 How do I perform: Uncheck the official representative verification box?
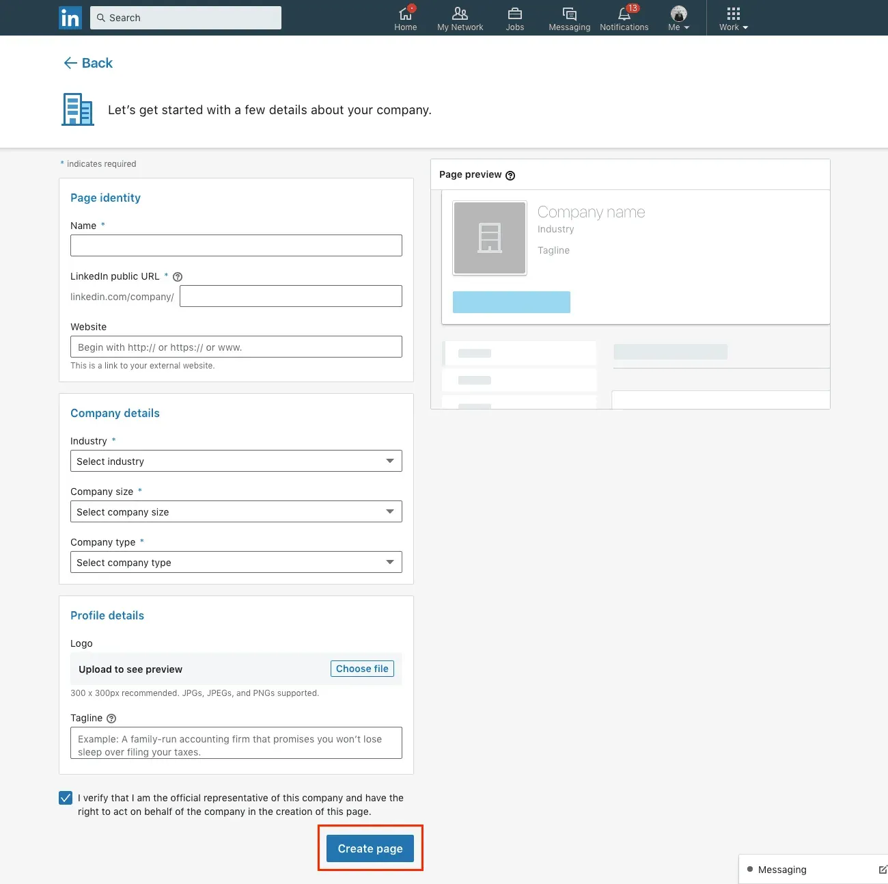click(65, 798)
